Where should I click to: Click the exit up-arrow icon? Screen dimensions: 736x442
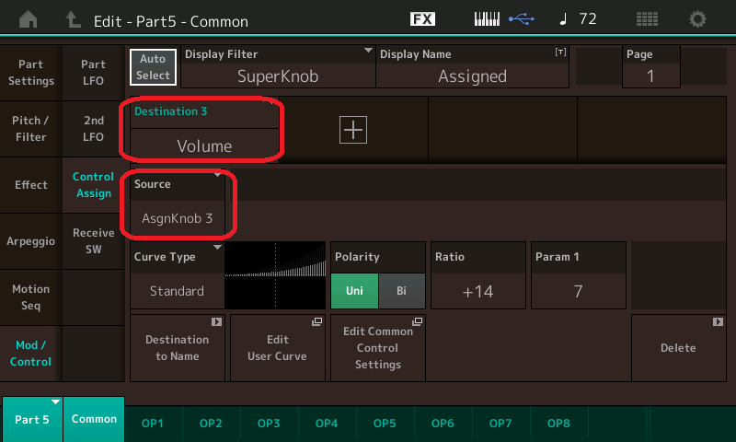[x=74, y=19]
